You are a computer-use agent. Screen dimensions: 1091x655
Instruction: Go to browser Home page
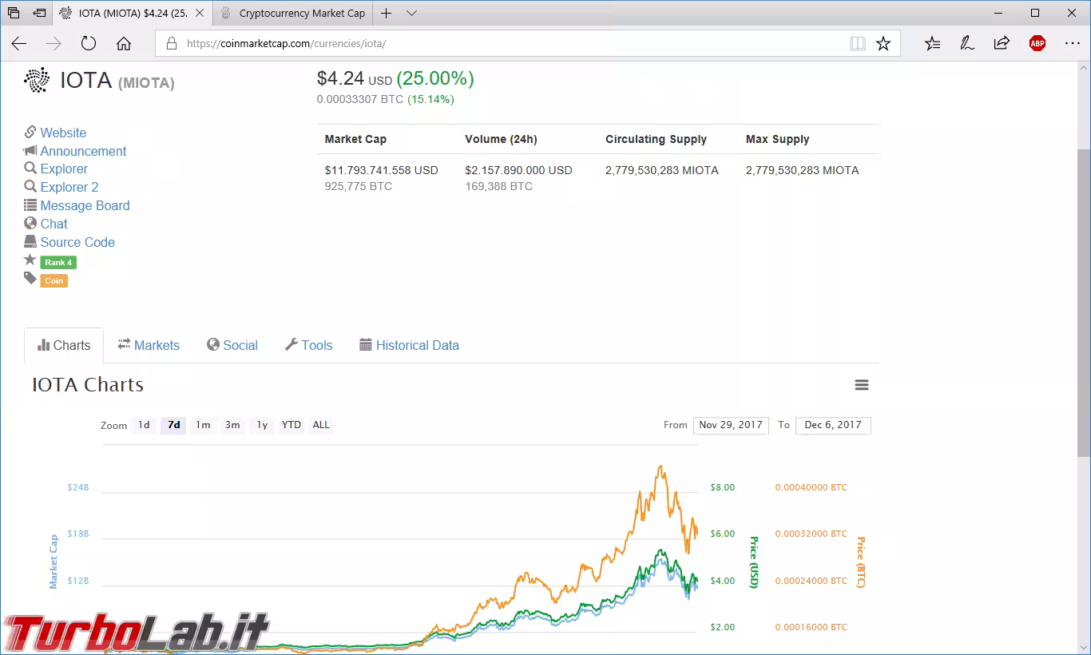[124, 44]
